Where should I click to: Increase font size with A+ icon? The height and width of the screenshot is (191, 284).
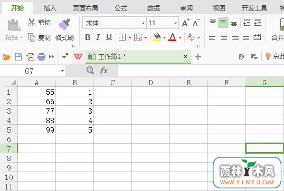[186, 23]
